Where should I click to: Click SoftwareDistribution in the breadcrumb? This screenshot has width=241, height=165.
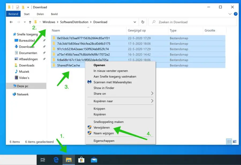tap(74, 22)
